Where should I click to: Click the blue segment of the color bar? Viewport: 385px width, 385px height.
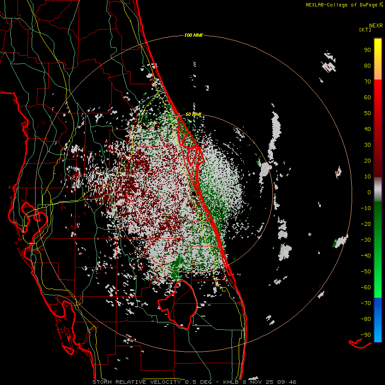pyautogui.click(x=378, y=320)
